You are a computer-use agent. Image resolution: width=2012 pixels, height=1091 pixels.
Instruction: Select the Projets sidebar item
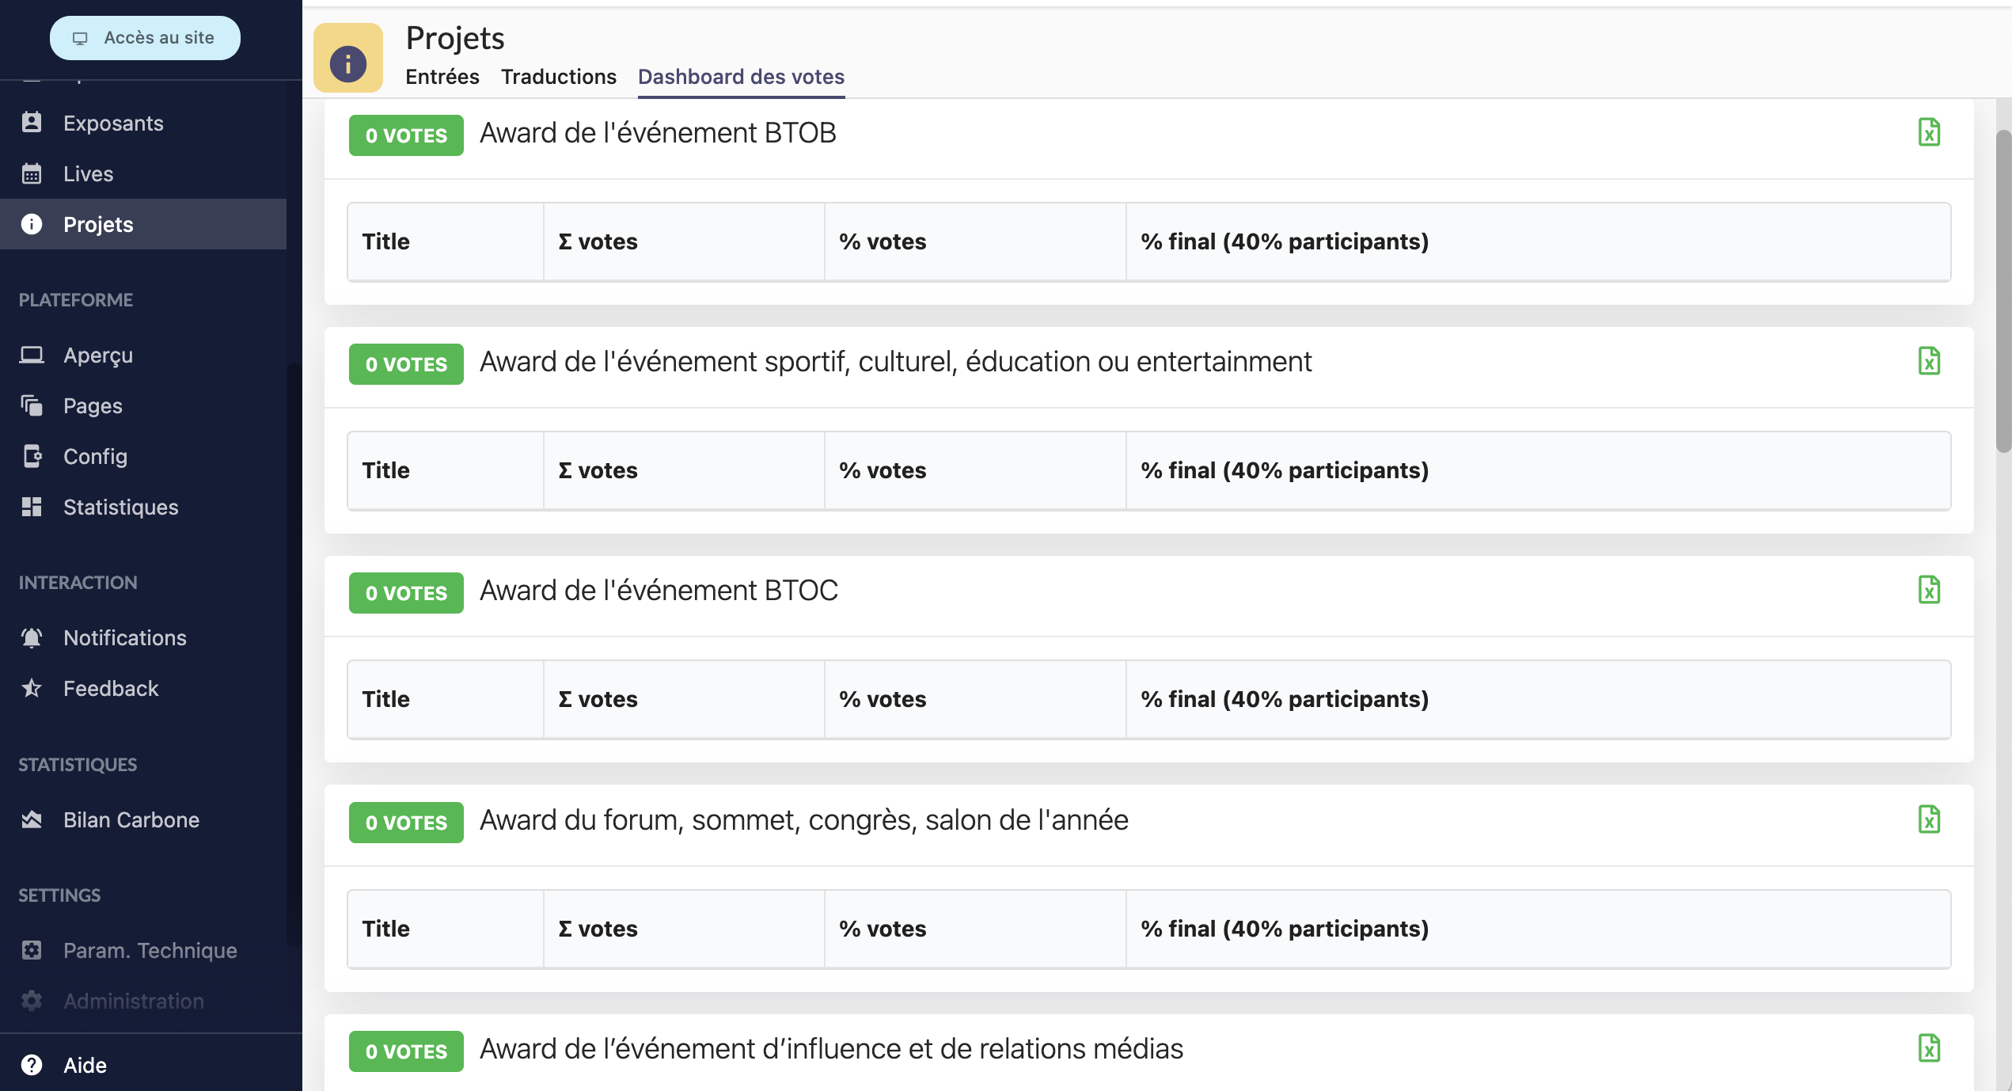[143, 224]
